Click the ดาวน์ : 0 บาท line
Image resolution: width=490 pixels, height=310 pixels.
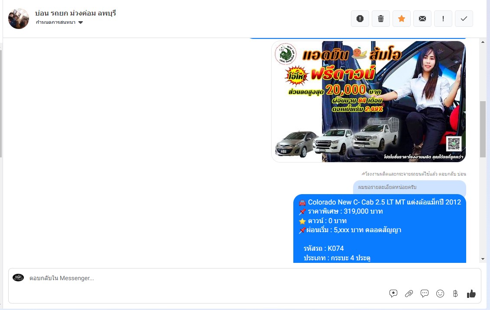(x=322, y=221)
